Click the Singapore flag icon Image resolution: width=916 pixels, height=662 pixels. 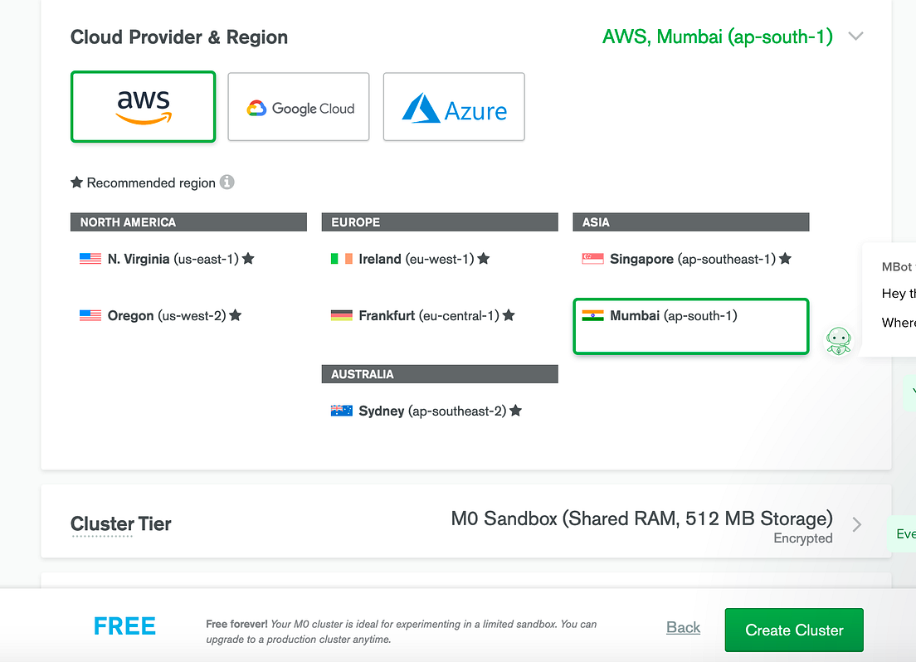(x=590, y=258)
